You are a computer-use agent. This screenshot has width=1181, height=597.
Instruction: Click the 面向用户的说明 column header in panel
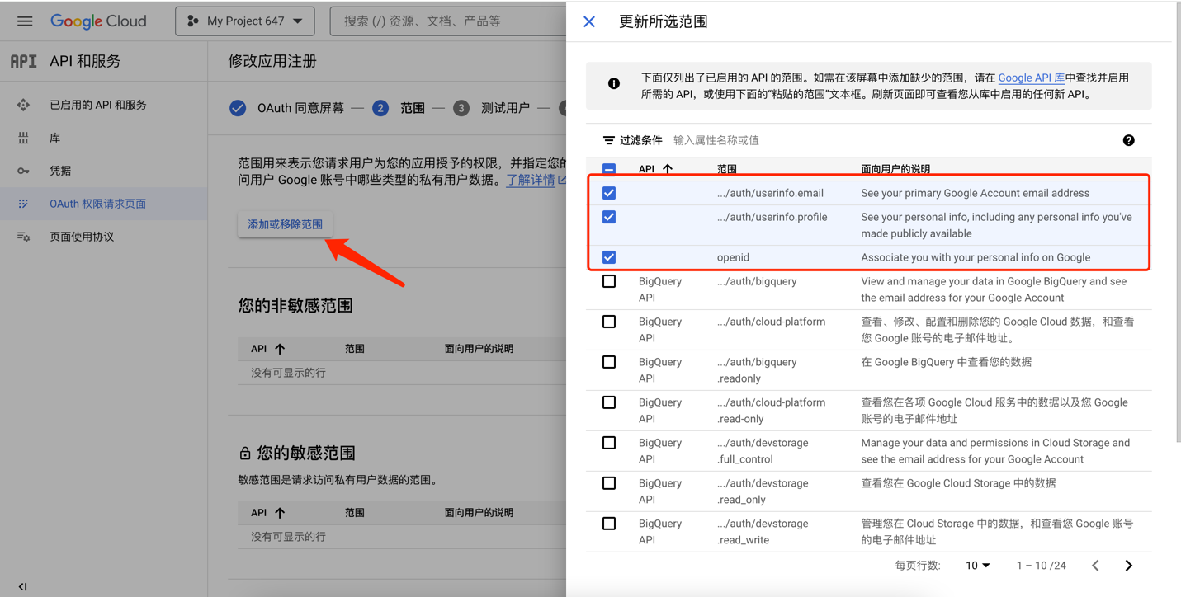tap(895, 169)
